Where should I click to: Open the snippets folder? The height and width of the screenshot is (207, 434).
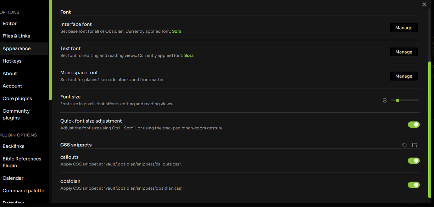point(415,145)
